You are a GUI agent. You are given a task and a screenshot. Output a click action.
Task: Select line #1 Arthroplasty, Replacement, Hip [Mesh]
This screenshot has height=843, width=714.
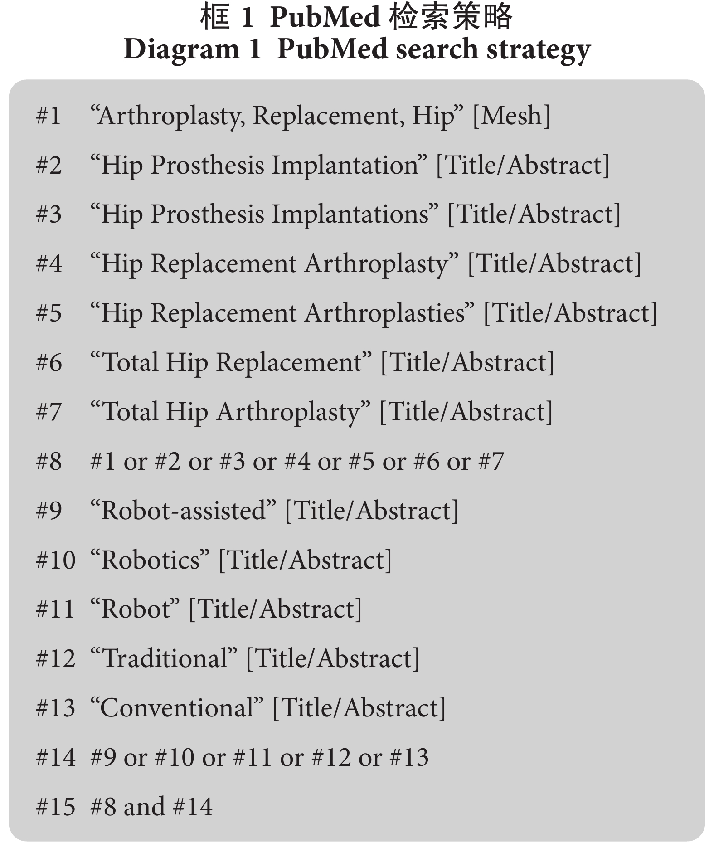[x=293, y=116]
